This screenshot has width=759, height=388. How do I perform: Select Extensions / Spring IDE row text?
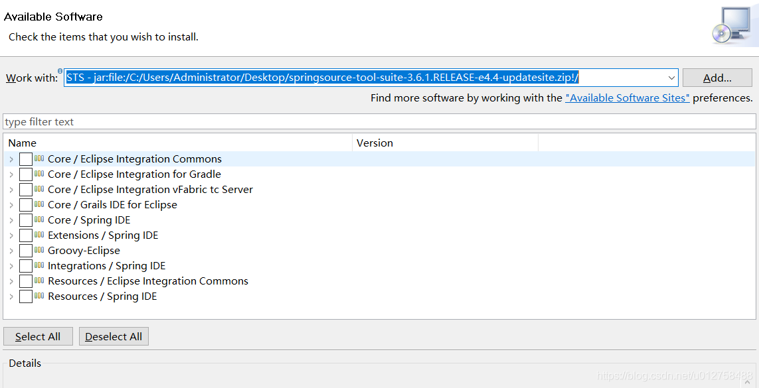[103, 235]
